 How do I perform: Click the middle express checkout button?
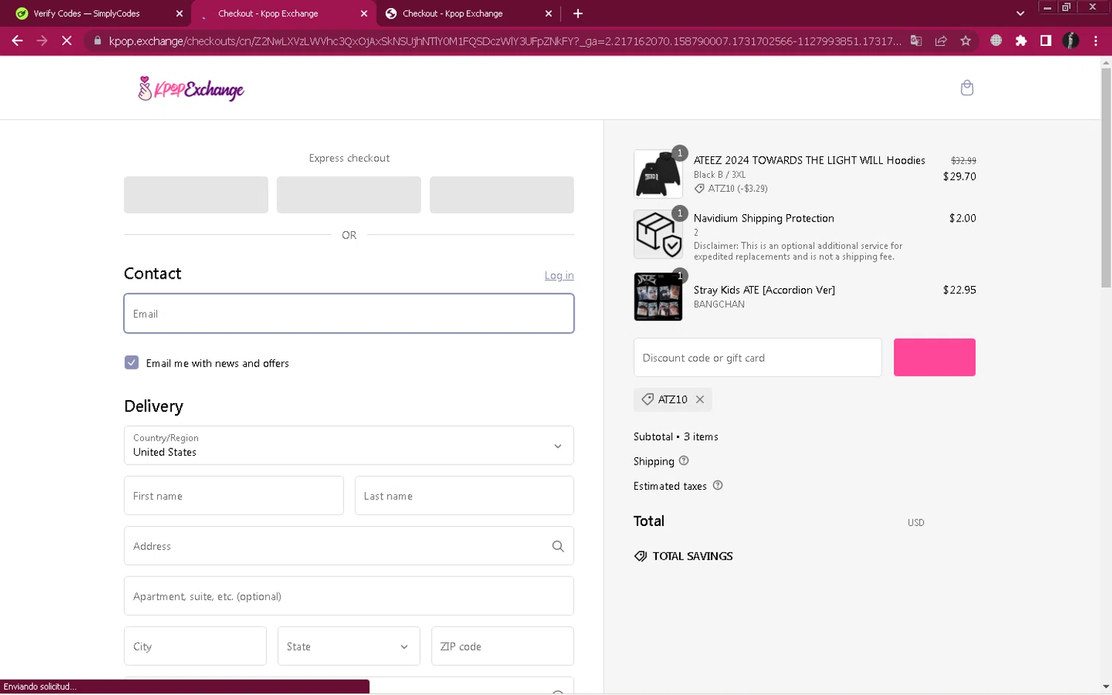point(348,195)
